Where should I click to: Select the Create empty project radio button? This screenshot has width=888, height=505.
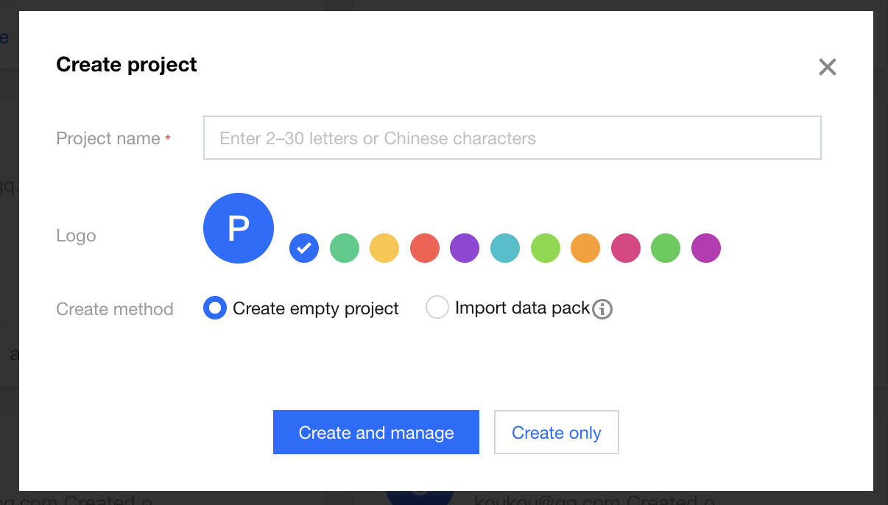(x=214, y=308)
